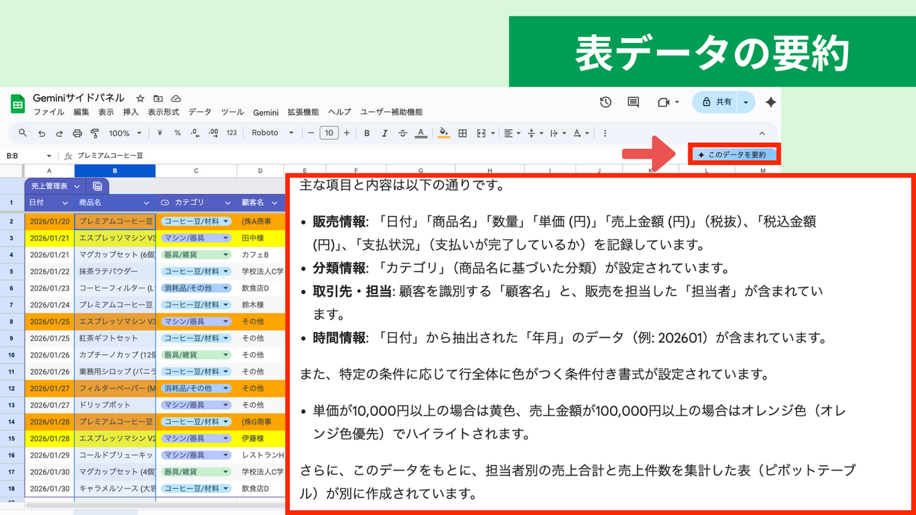
Task: Open the Roboto font dropdown
Action: click(272, 133)
